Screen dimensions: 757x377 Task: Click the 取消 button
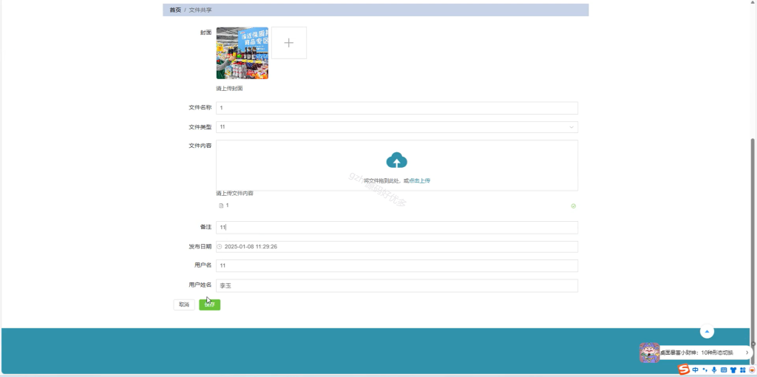[184, 305]
